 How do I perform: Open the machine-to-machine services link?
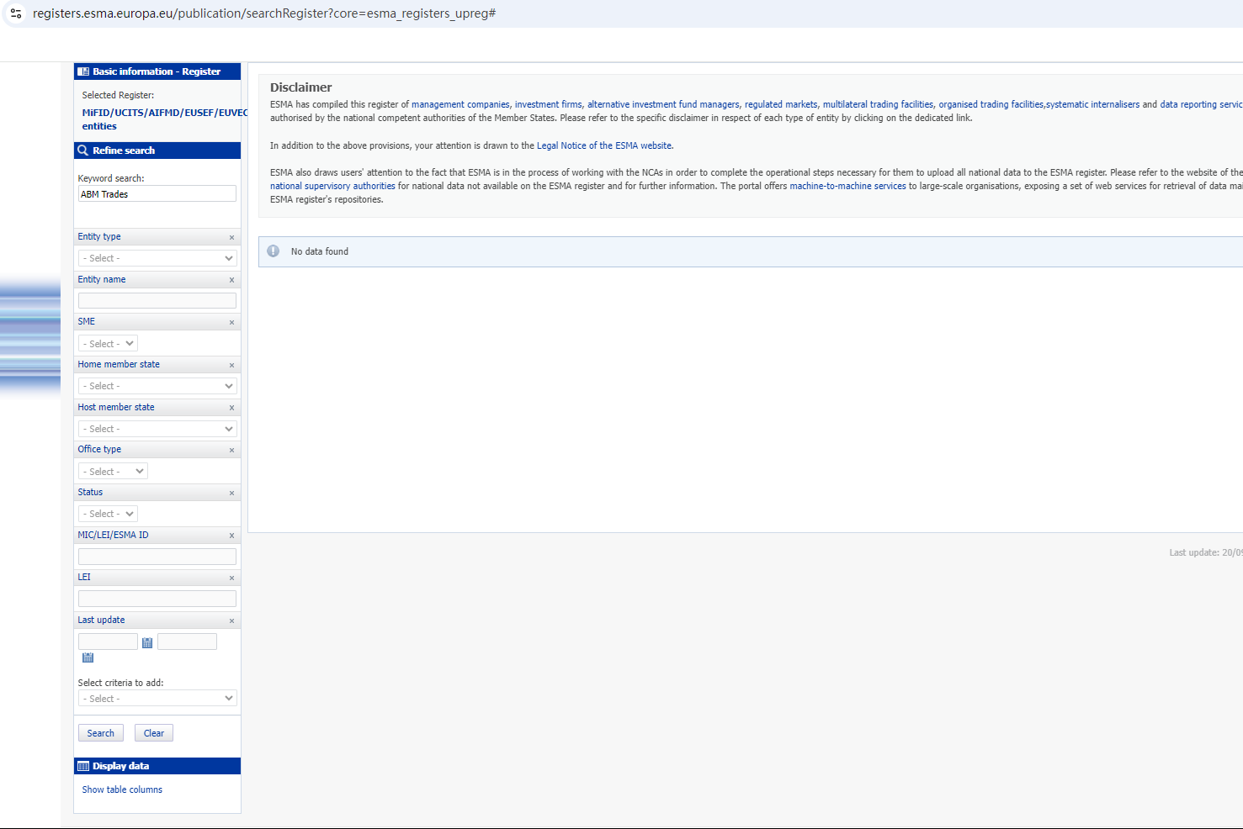tap(847, 186)
